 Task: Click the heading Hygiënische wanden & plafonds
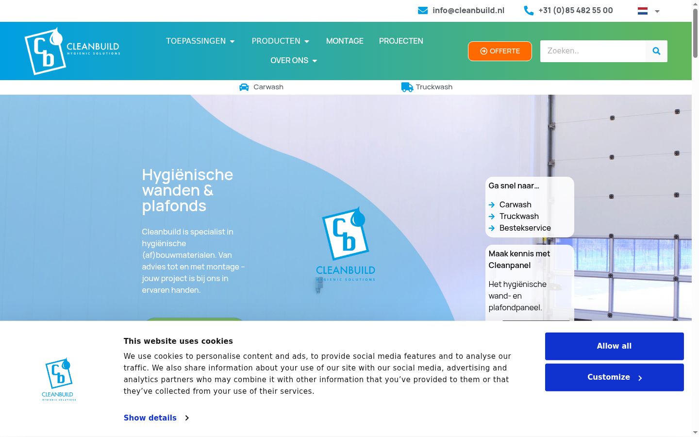(x=187, y=190)
